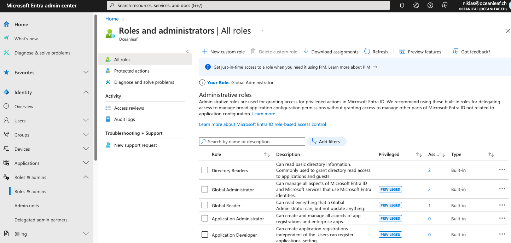Sort the table by Role column
Viewport: 511px width, 243px height.
(x=267, y=155)
